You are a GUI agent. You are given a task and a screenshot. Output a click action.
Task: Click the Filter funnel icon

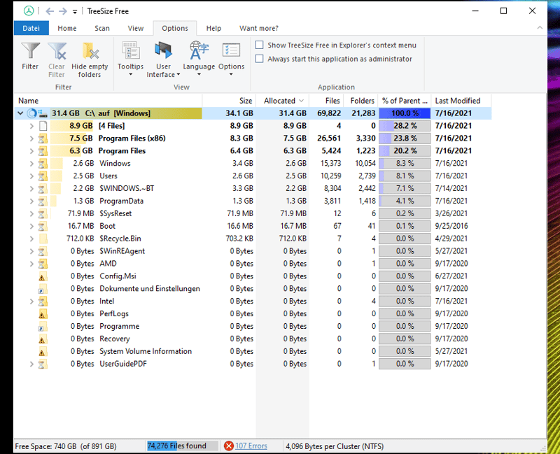click(x=30, y=51)
